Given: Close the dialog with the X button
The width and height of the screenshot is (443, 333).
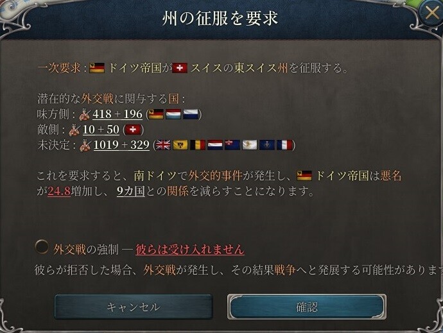Looking at the screenshot, I should point(432,13).
